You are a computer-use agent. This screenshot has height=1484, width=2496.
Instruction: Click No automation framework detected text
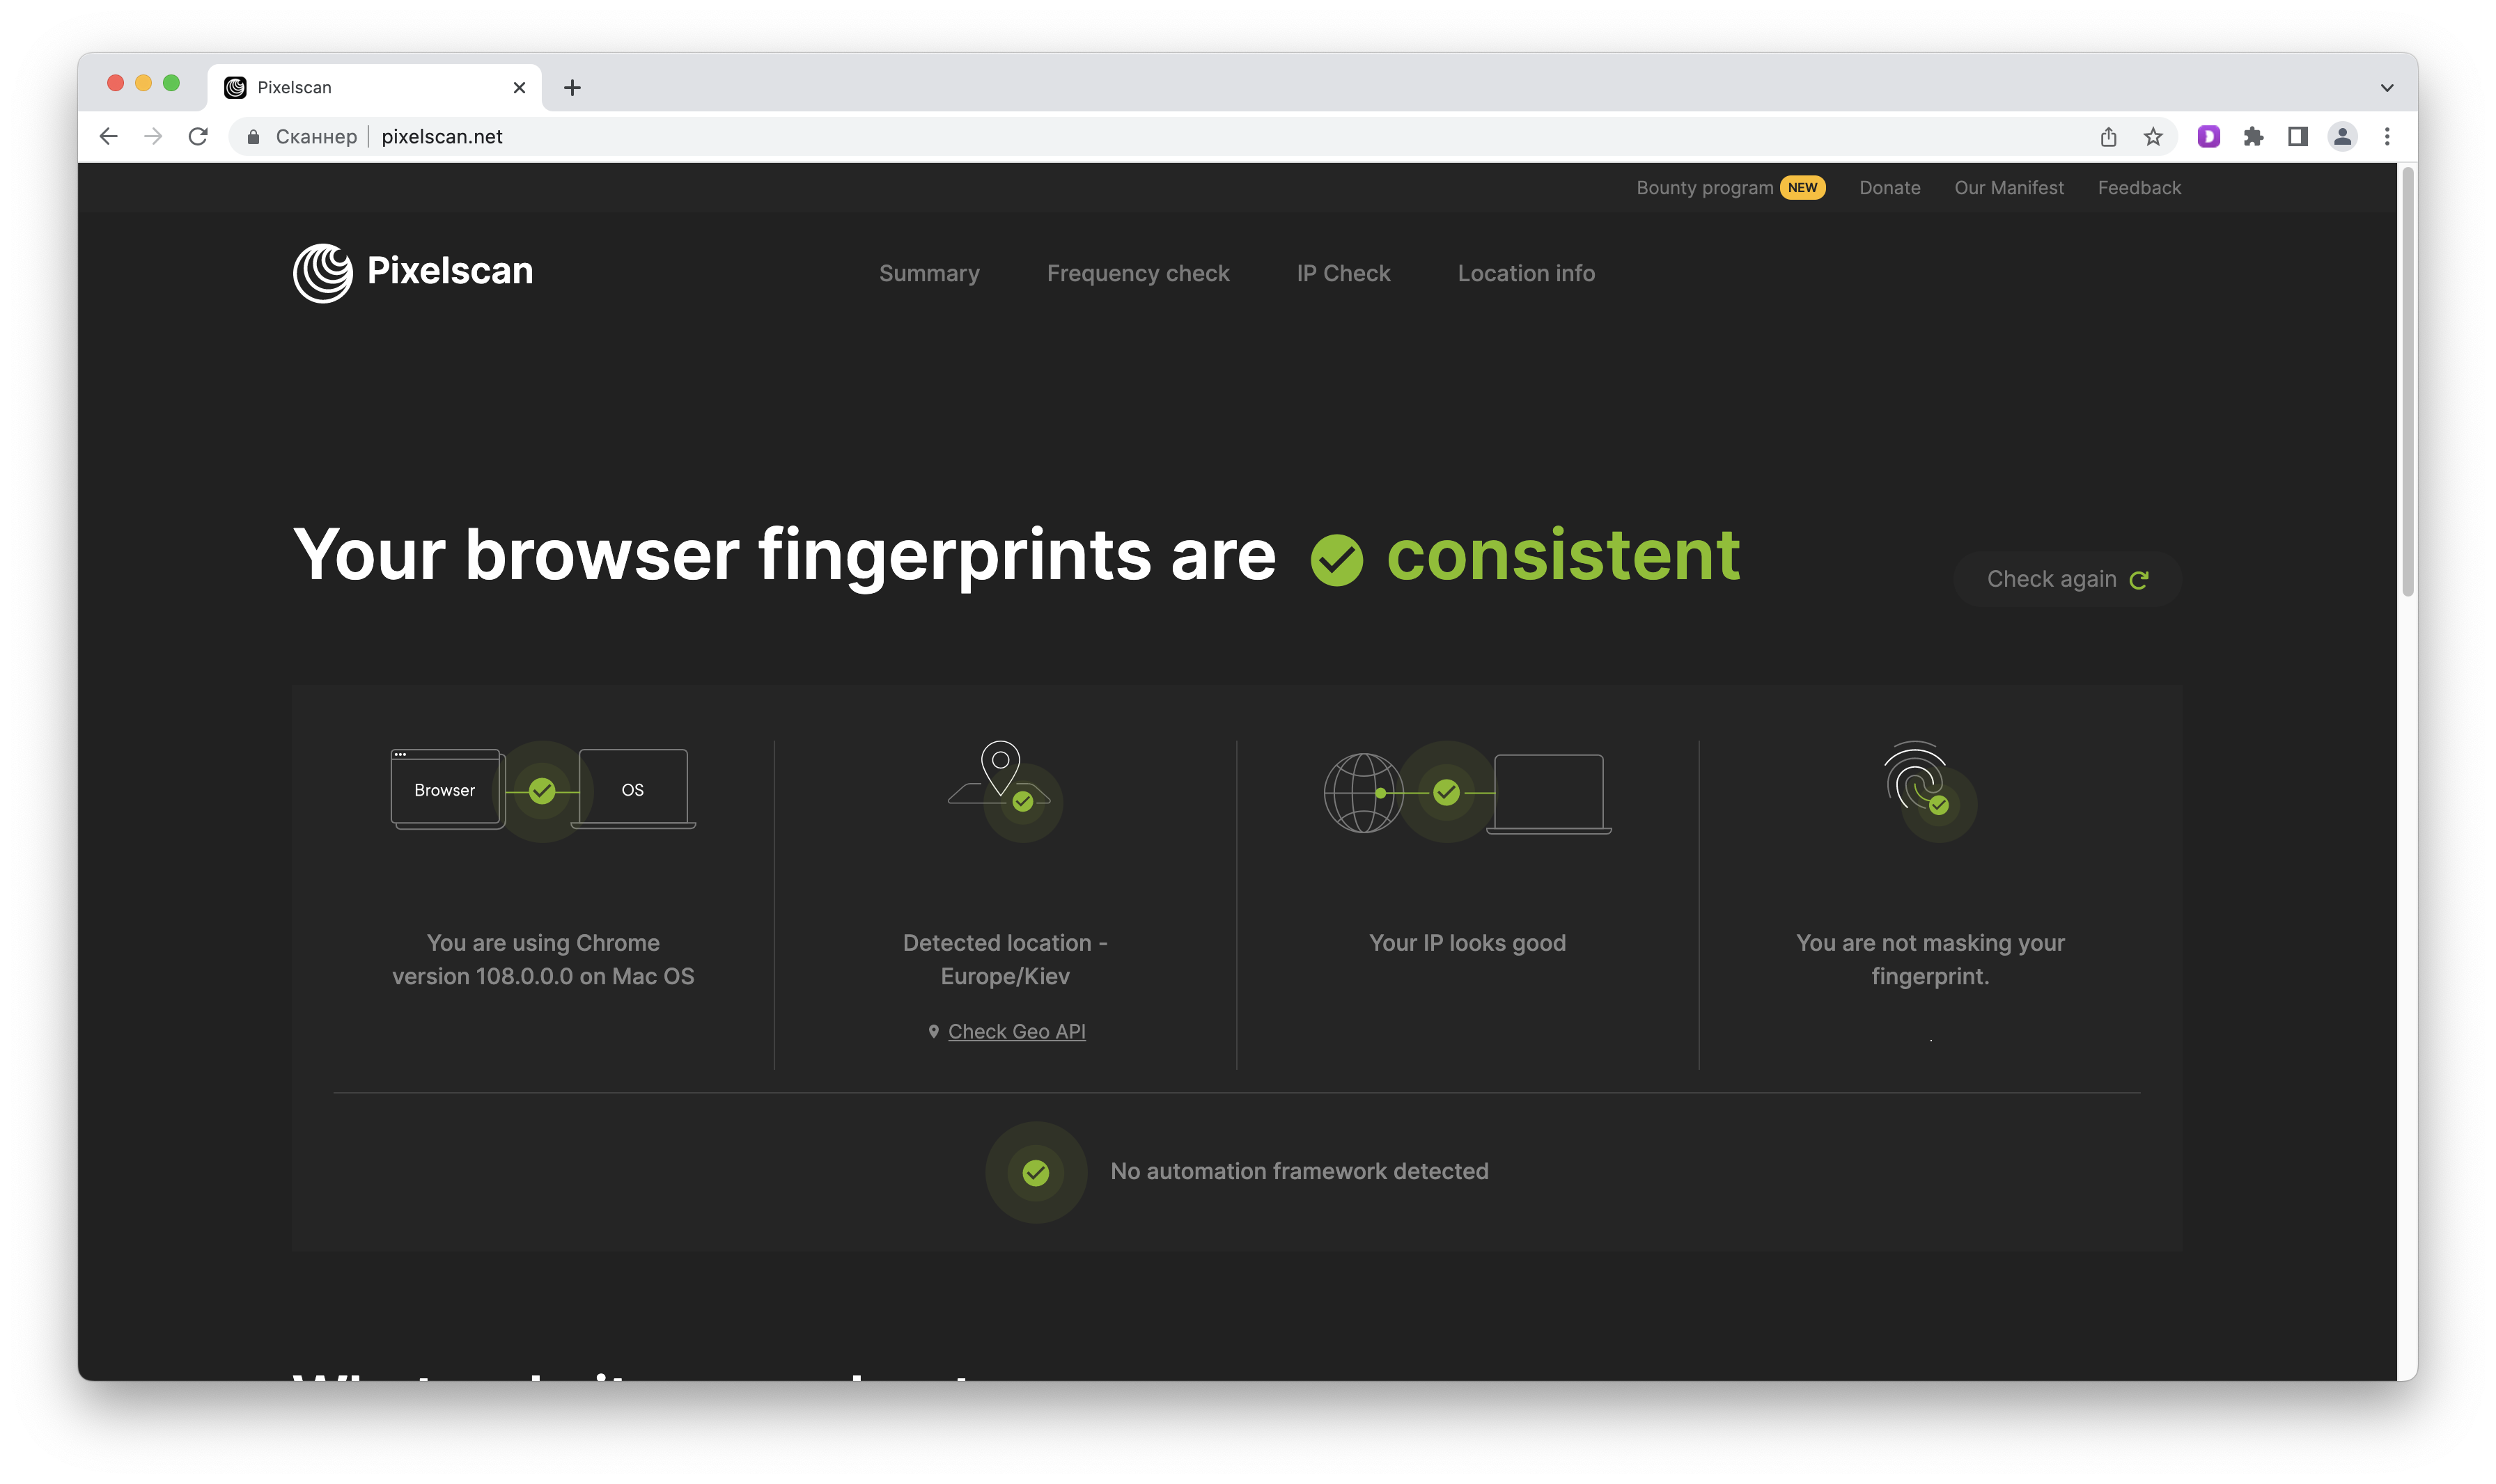(1300, 1172)
